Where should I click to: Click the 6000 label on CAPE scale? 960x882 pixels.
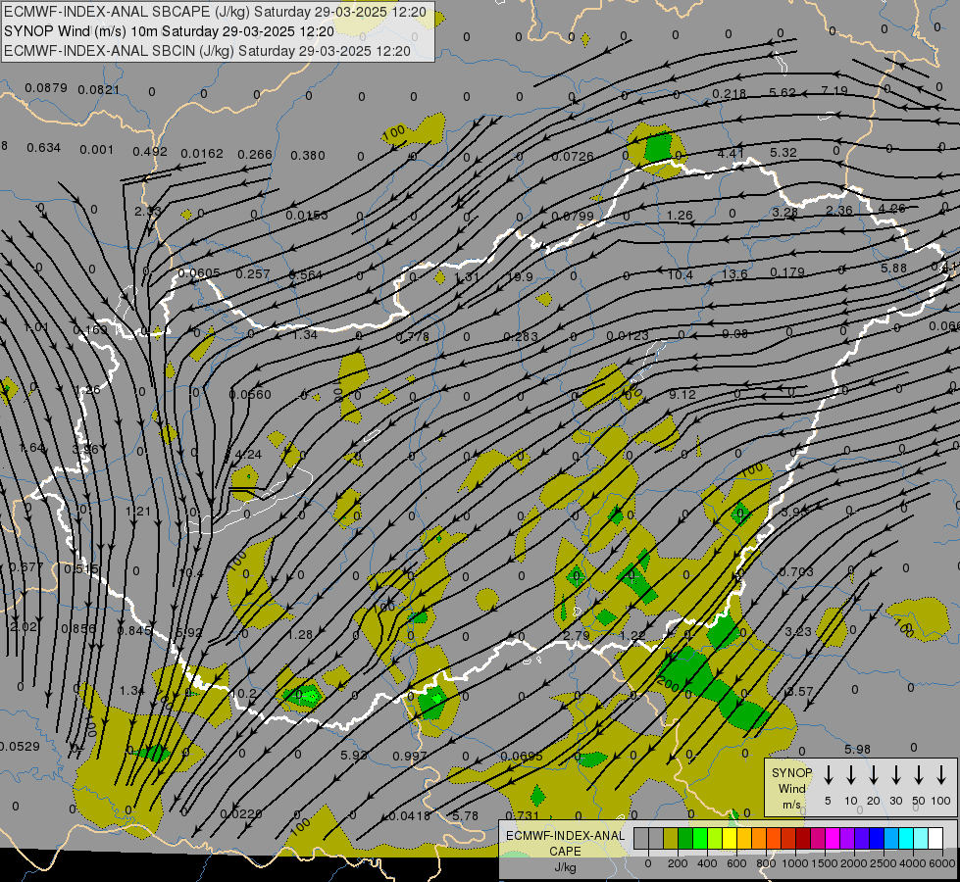(x=942, y=863)
